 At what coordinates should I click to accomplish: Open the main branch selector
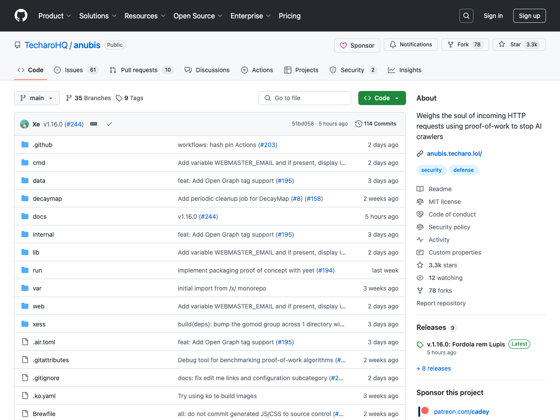(x=37, y=98)
